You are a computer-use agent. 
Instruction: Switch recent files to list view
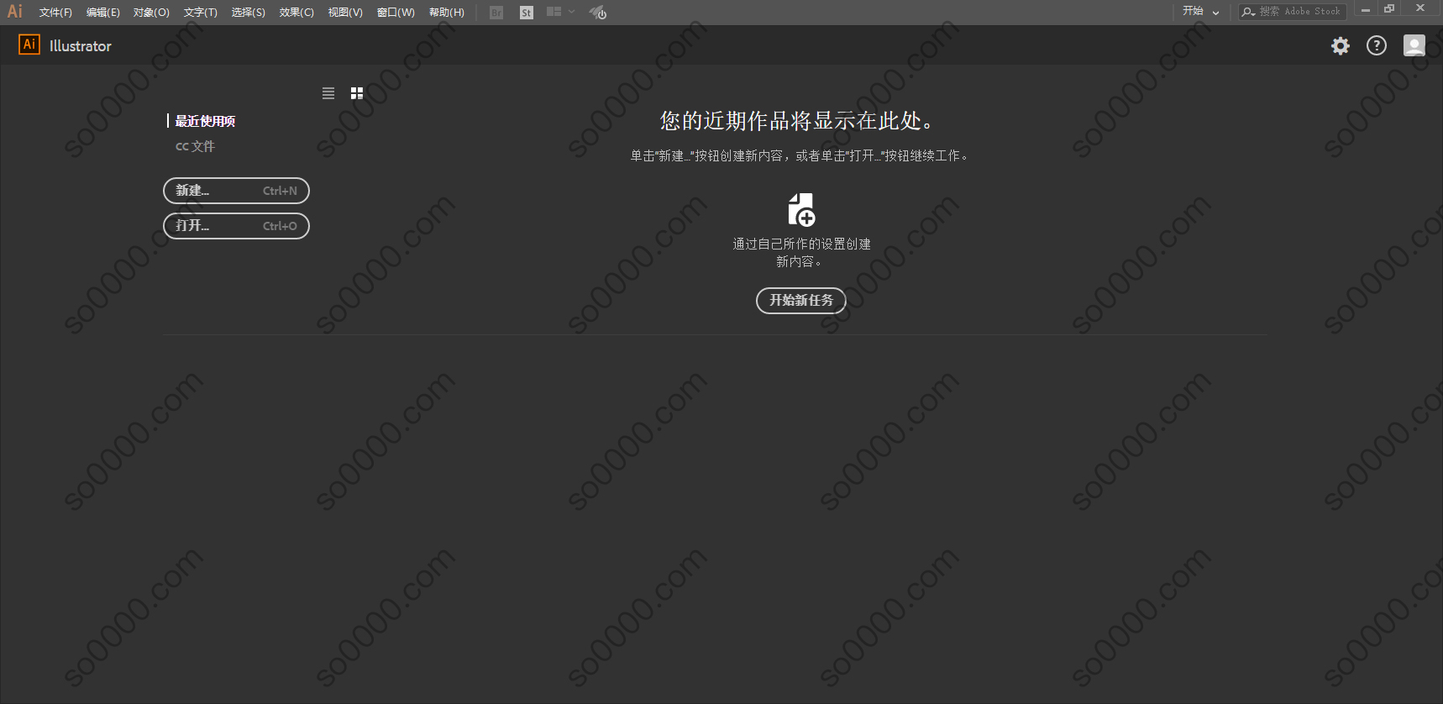tap(328, 93)
